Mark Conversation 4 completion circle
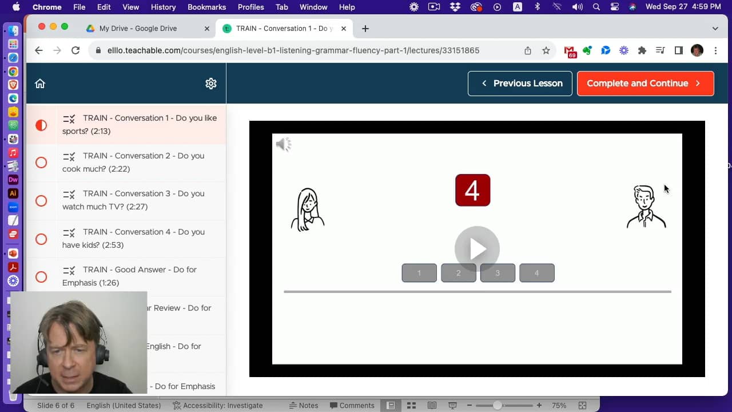This screenshot has height=412, width=732. (41, 239)
